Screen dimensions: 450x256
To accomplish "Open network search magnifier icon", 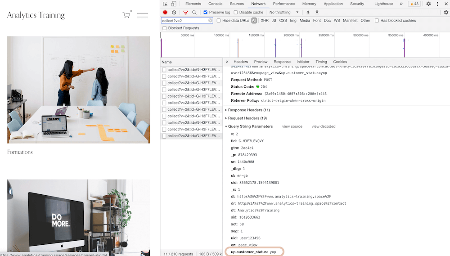I will [194, 12].
